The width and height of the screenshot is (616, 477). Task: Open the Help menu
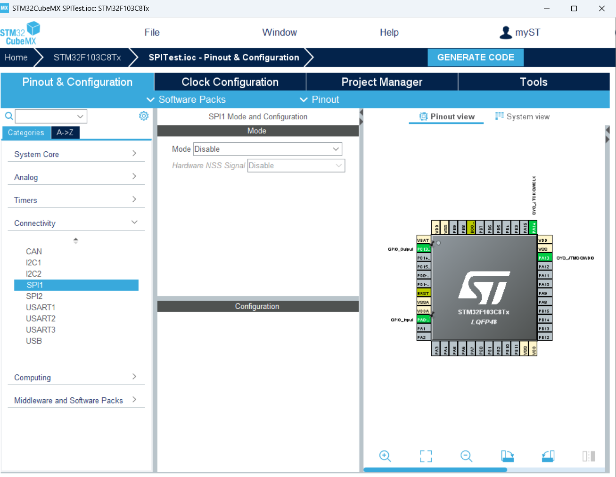point(389,33)
